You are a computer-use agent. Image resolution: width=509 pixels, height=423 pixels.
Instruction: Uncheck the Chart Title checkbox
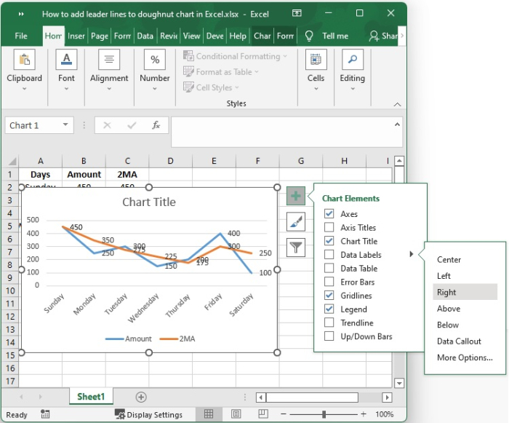coord(329,241)
